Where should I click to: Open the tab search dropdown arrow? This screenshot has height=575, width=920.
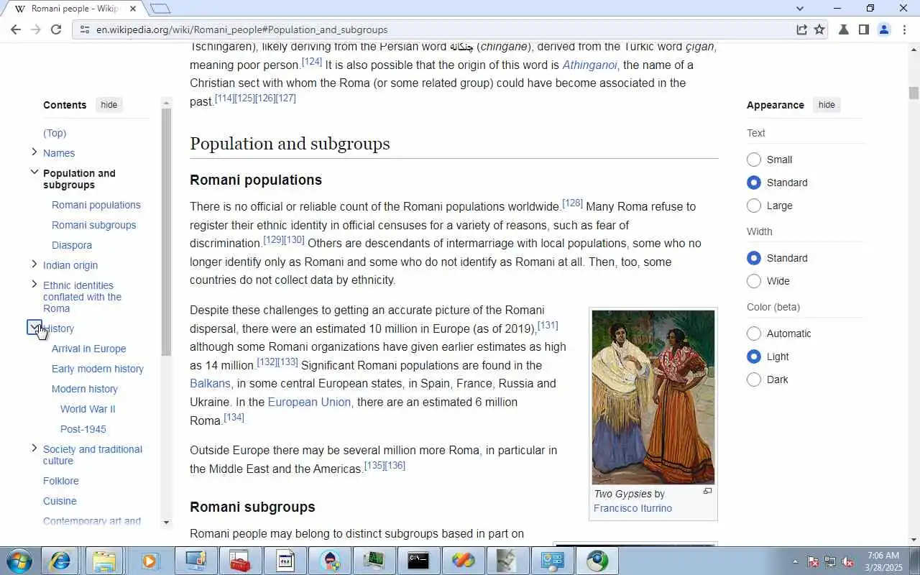tap(800, 9)
